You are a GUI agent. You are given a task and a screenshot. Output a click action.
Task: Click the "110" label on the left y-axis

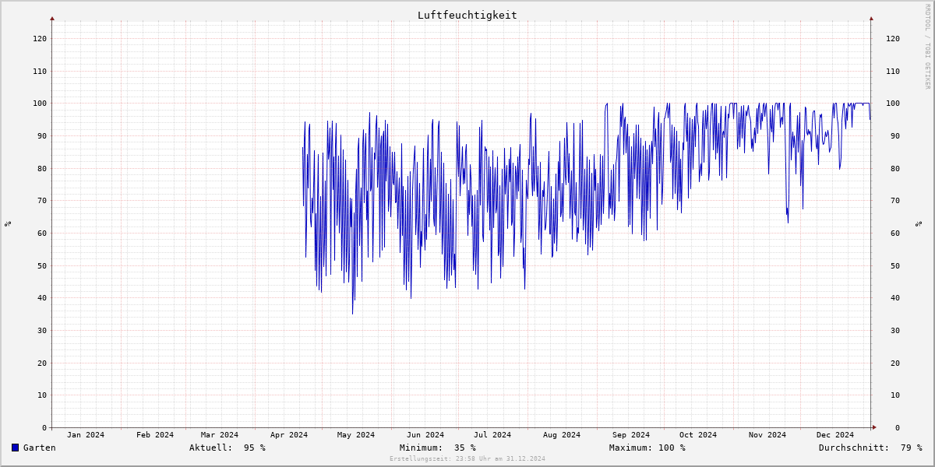tap(40, 71)
